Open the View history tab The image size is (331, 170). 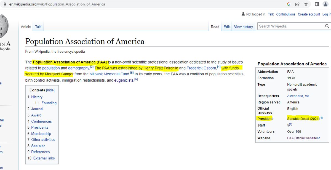pos(244,27)
